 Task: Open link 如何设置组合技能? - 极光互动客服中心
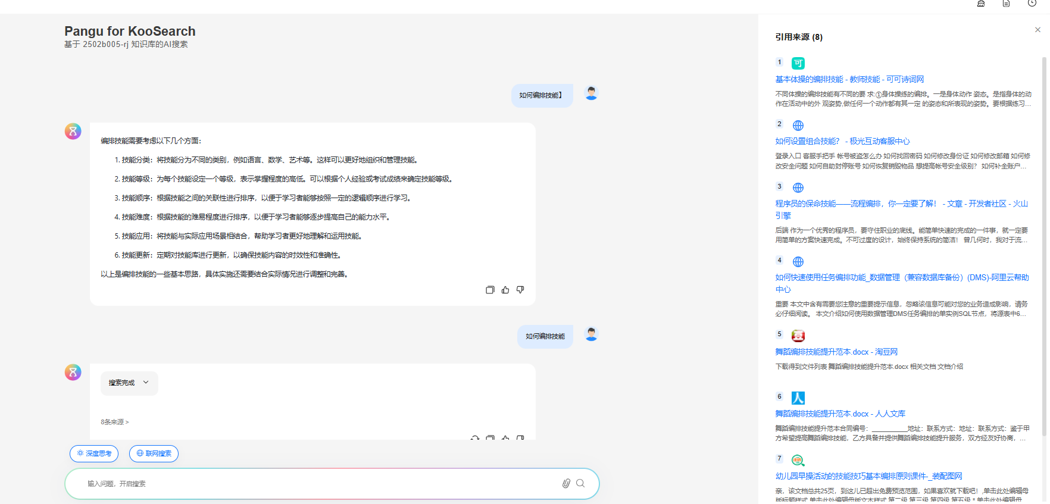tap(842, 141)
